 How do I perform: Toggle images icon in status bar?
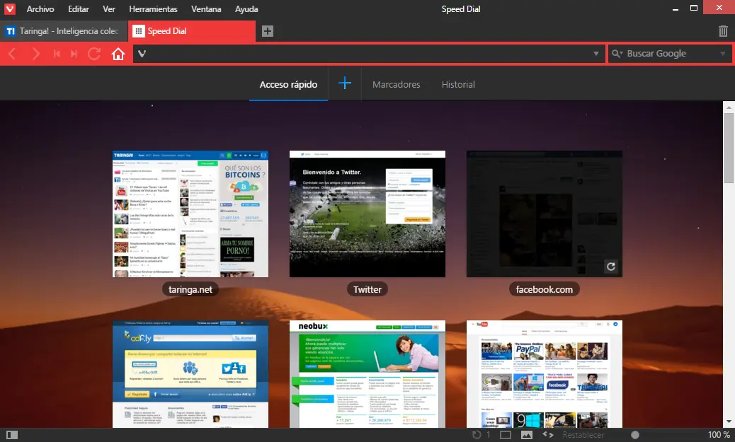pyautogui.click(x=526, y=435)
